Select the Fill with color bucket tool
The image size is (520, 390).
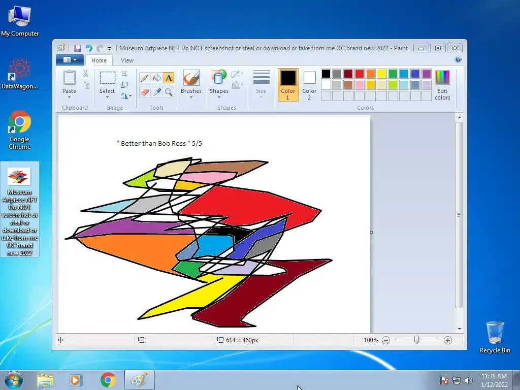(156, 78)
